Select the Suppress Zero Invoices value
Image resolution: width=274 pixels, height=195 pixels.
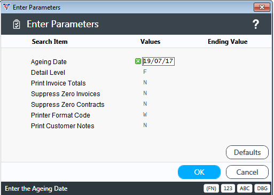coord(145,93)
